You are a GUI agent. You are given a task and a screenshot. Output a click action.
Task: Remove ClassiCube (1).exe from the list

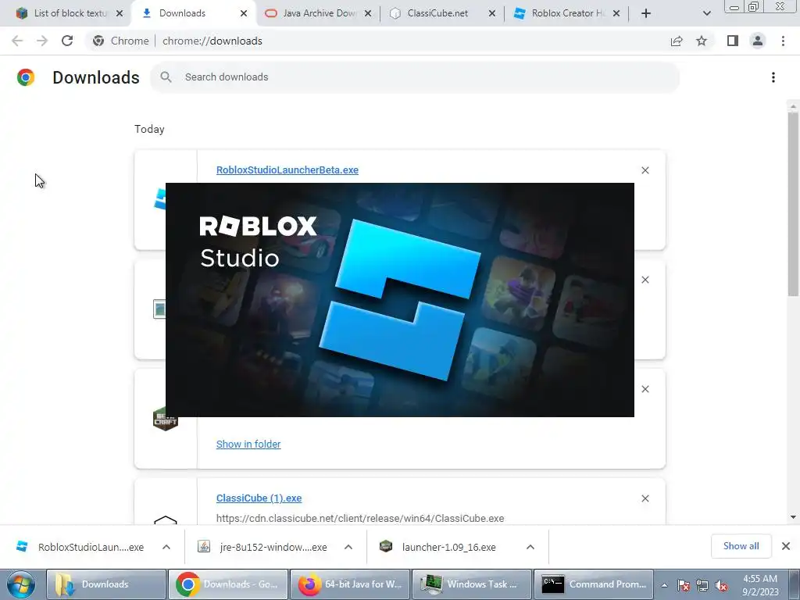coord(645,498)
